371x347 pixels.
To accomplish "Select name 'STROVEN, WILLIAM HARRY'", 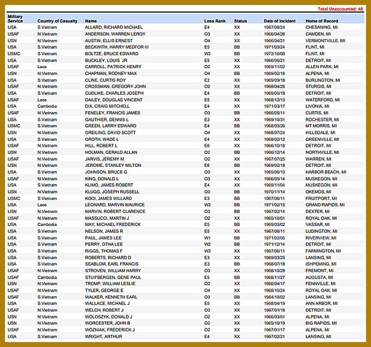I will coord(113,271).
